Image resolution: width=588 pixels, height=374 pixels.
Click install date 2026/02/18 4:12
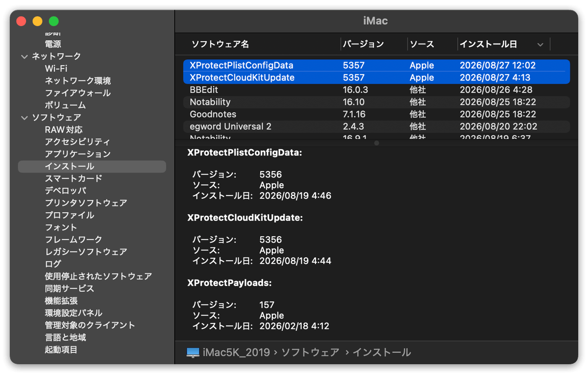pyautogui.click(x=295, y=326)
